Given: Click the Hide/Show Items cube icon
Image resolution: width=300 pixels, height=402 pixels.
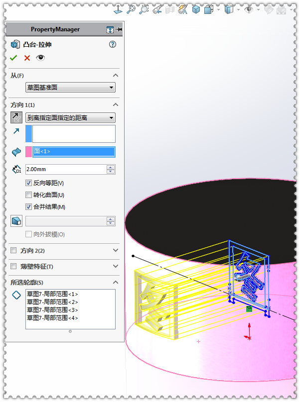Looking at the screenshot, I should click(x=229, y=10).
